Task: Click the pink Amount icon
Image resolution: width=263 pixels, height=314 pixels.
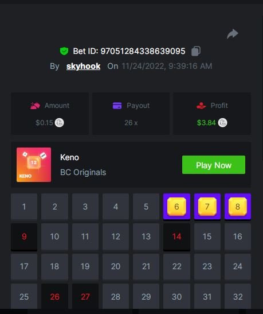Action: 35,106
